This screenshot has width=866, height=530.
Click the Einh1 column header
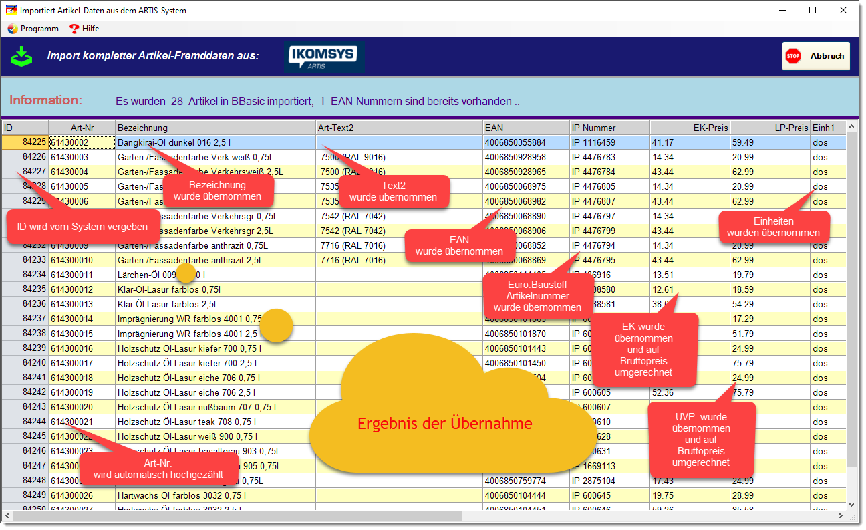(828, 128)
